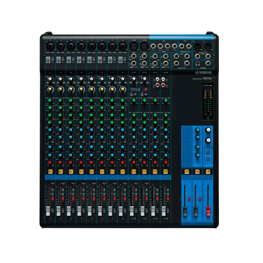Click the channel 15/16 white fader cap
This screenshot has width=263, height=263.
pos(163,211)
